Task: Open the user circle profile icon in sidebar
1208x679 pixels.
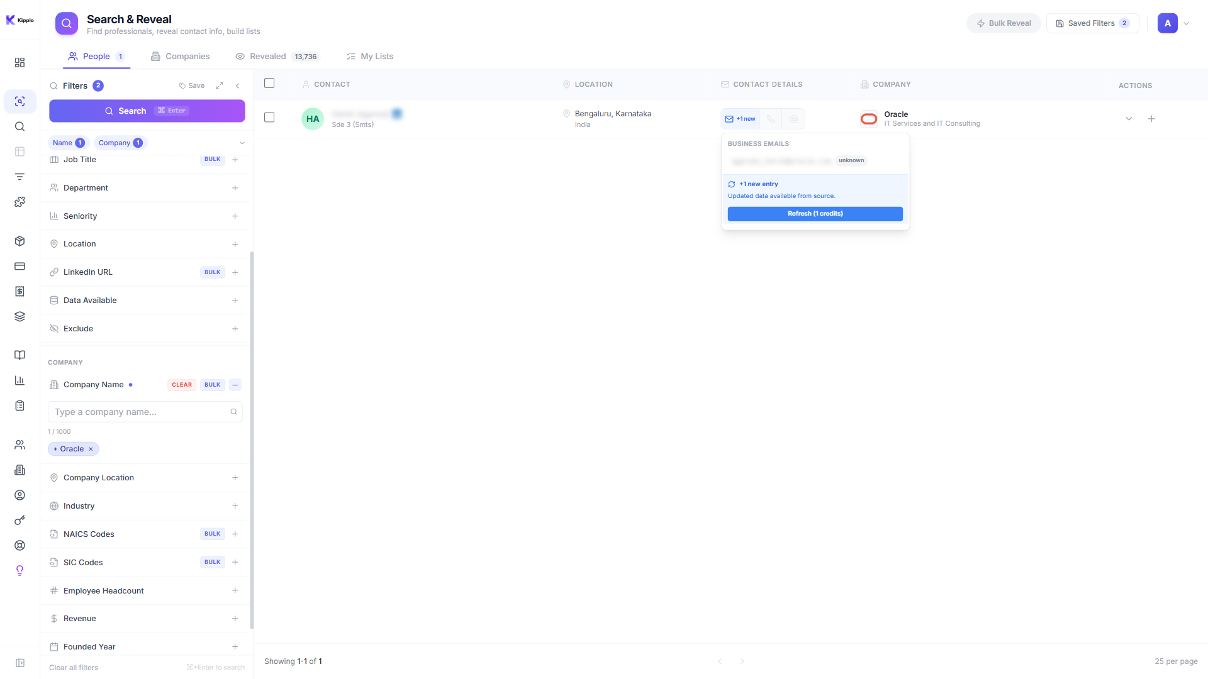Action: 20,495
